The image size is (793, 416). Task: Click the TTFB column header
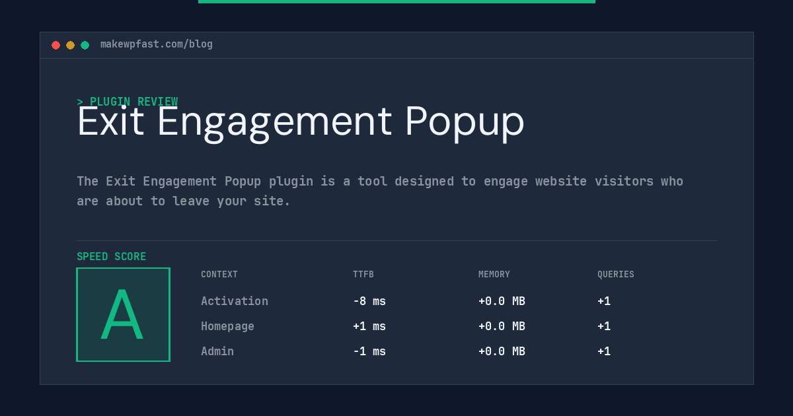[363, 275]
